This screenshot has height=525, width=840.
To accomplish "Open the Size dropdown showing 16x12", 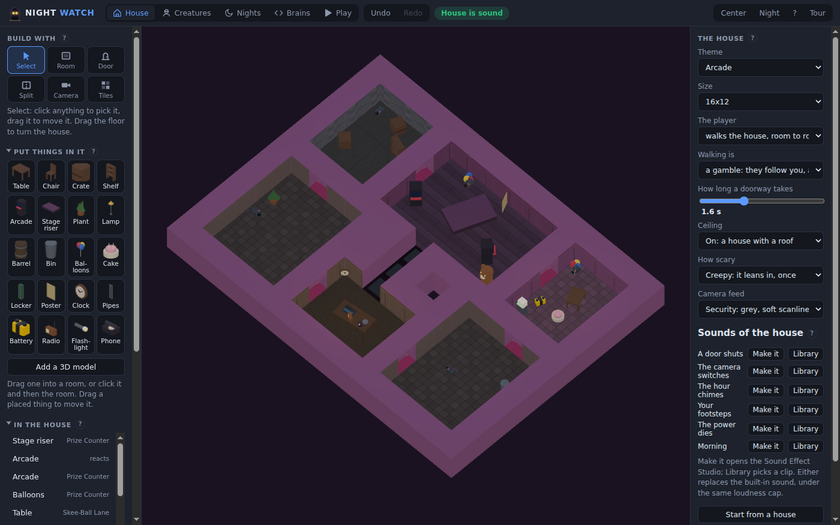I will pyautogui.click(x=761, y=102).
